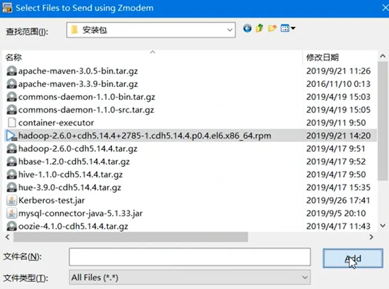Go up one folder level
Viewport: 389px width, 289px height.
click(x=259, y=28)
